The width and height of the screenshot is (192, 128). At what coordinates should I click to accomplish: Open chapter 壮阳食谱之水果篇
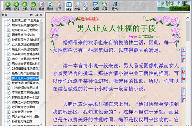coord(23,107)
